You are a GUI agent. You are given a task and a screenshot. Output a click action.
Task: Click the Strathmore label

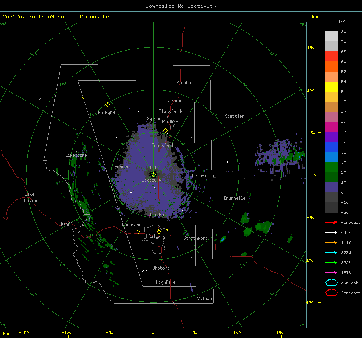coord(195,238)
